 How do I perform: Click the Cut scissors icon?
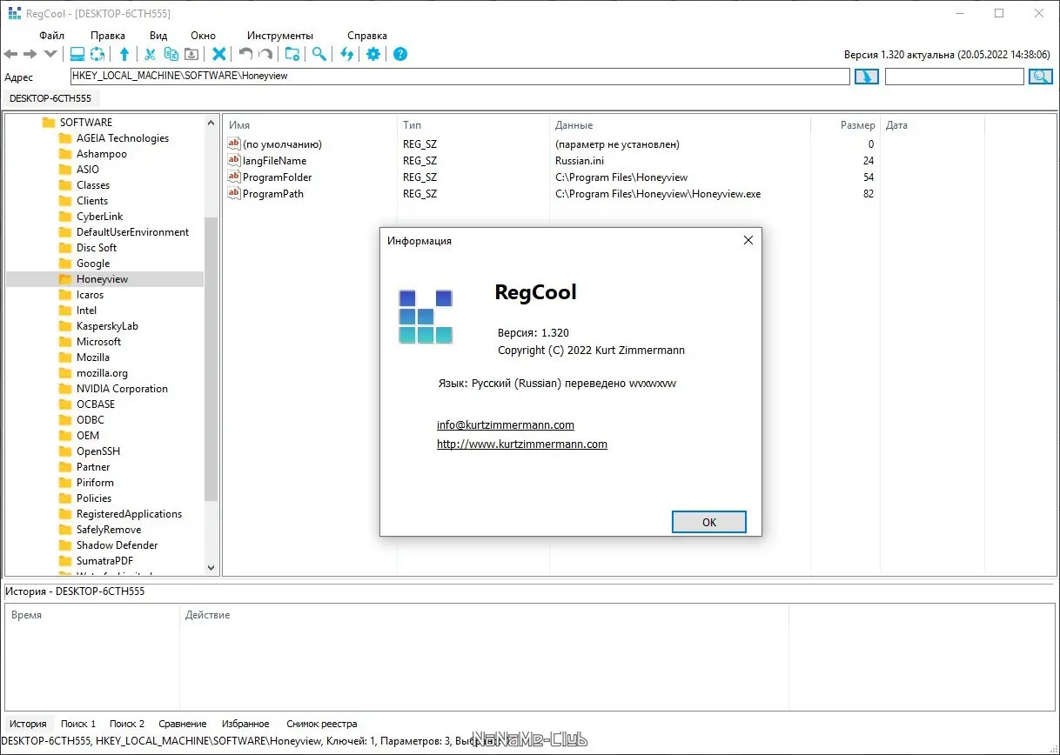(x=150, y=54)
